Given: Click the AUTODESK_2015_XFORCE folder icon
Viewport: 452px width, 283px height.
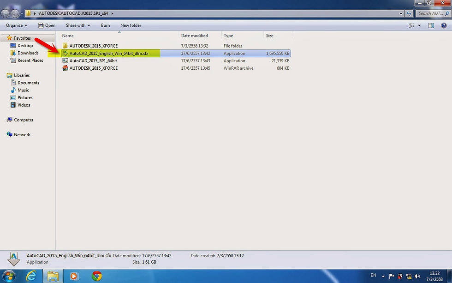Looking at the screenshot, I should click(65, 46).
